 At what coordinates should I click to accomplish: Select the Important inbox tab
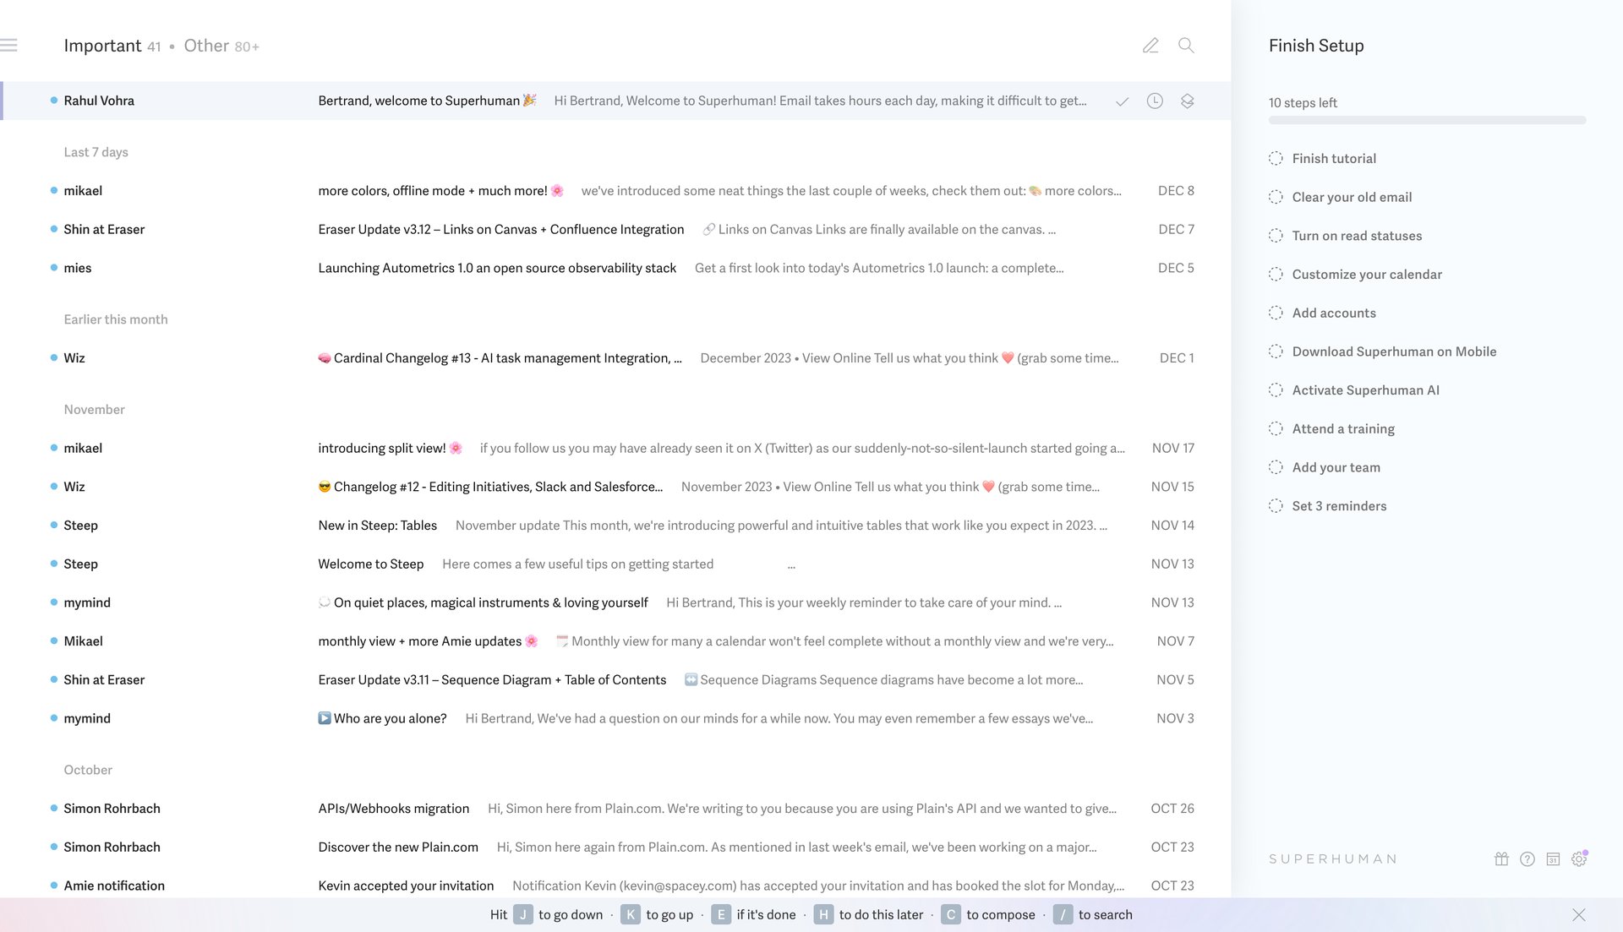click(102, 46)
